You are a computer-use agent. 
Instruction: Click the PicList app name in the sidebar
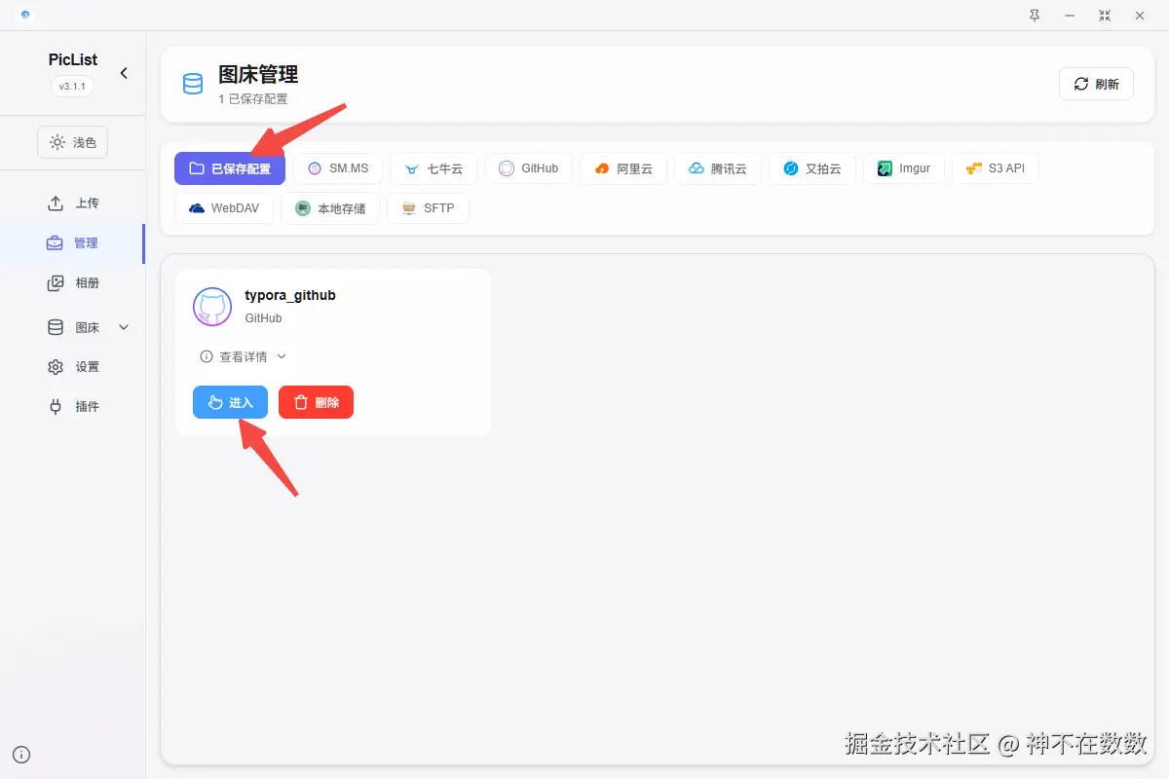pyautogui.click(x=73, y=60)
